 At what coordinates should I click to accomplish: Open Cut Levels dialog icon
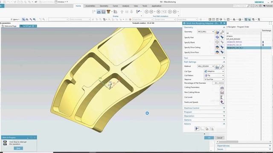coord(222,97)
